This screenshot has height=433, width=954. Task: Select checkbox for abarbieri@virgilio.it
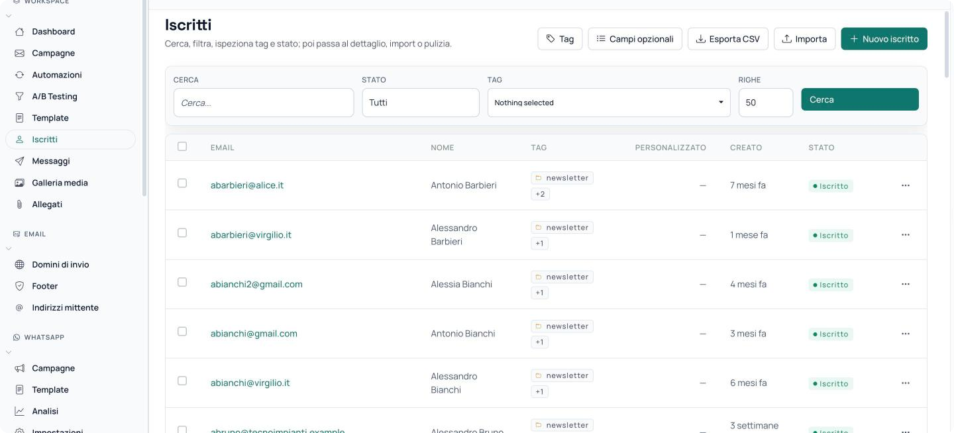pyautogui.click(x=182, y=233)
